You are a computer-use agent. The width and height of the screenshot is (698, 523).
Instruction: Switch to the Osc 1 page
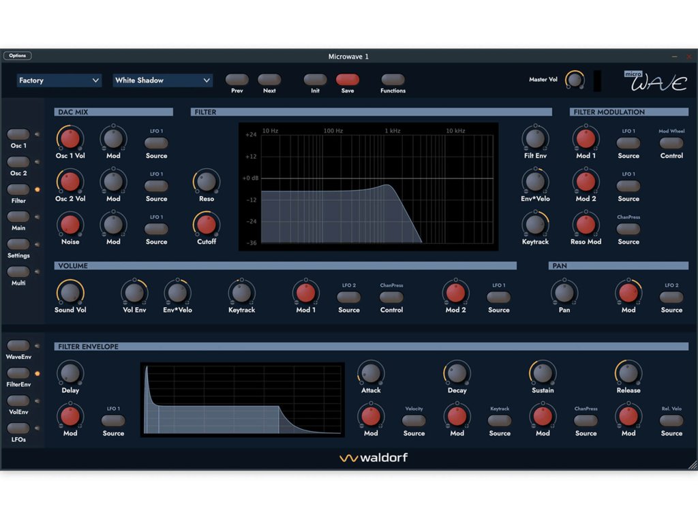point(18,134)
